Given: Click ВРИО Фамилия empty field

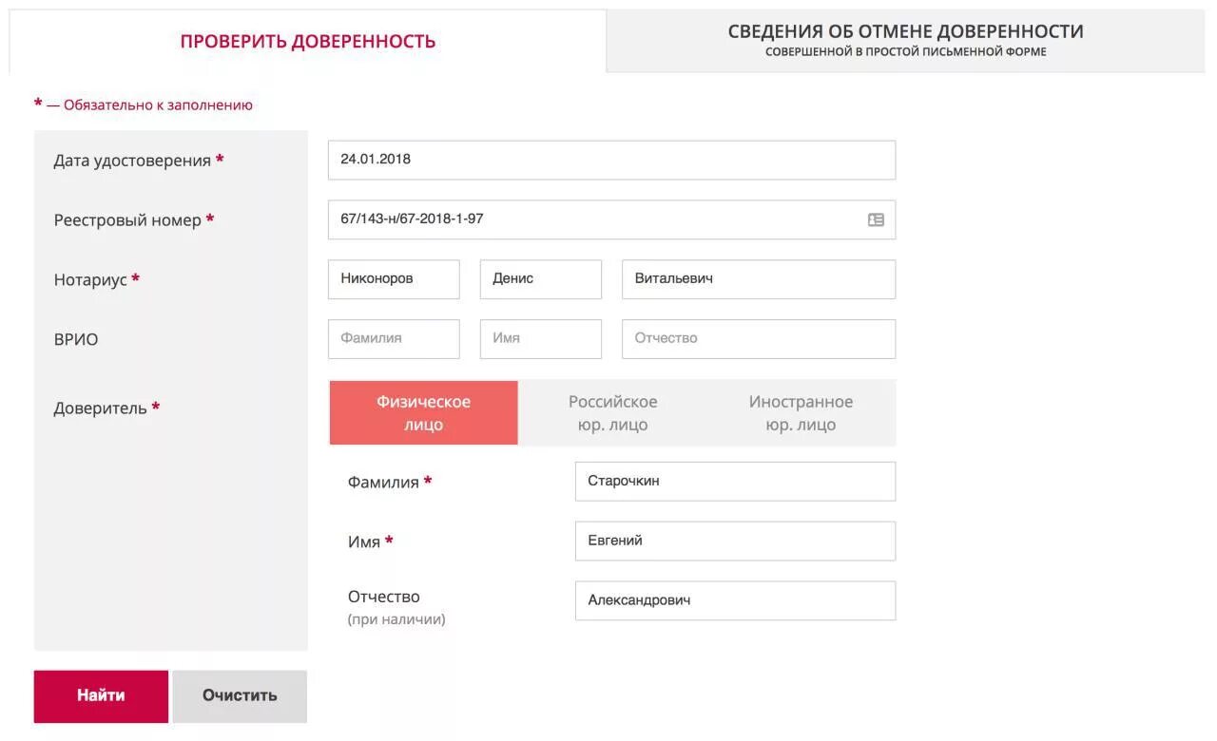Looking at the screenshot, I should 394,339.
